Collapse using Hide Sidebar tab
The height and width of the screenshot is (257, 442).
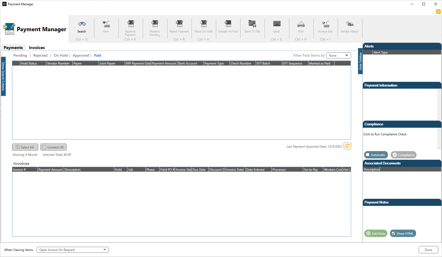(x=360, y=61)
